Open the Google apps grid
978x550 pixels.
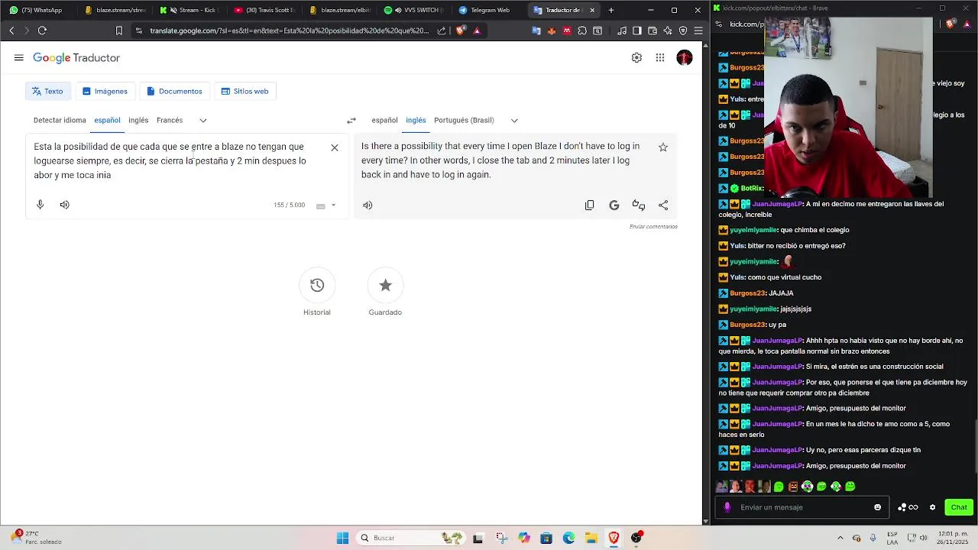click(660, 58)
